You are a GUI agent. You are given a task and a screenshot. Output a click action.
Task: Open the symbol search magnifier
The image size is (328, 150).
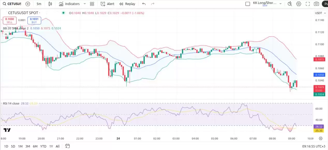coord(5,4)
